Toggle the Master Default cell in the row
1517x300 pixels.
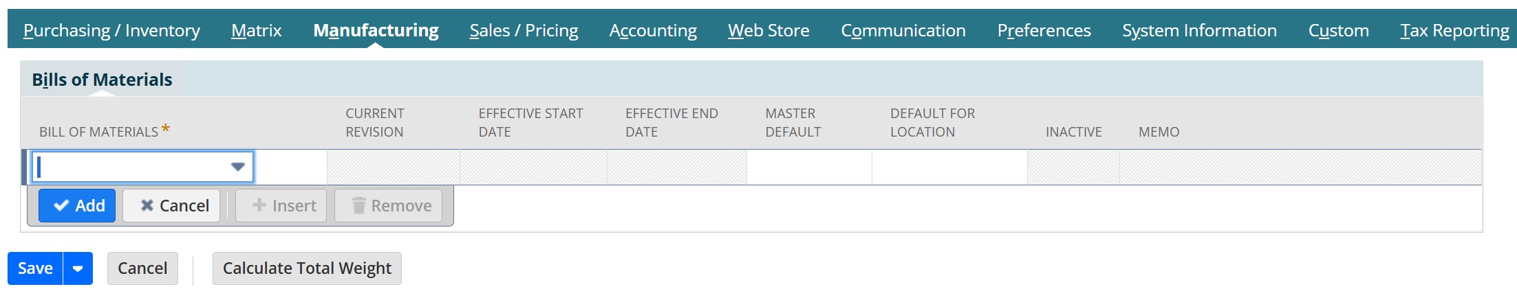(809, 168)
